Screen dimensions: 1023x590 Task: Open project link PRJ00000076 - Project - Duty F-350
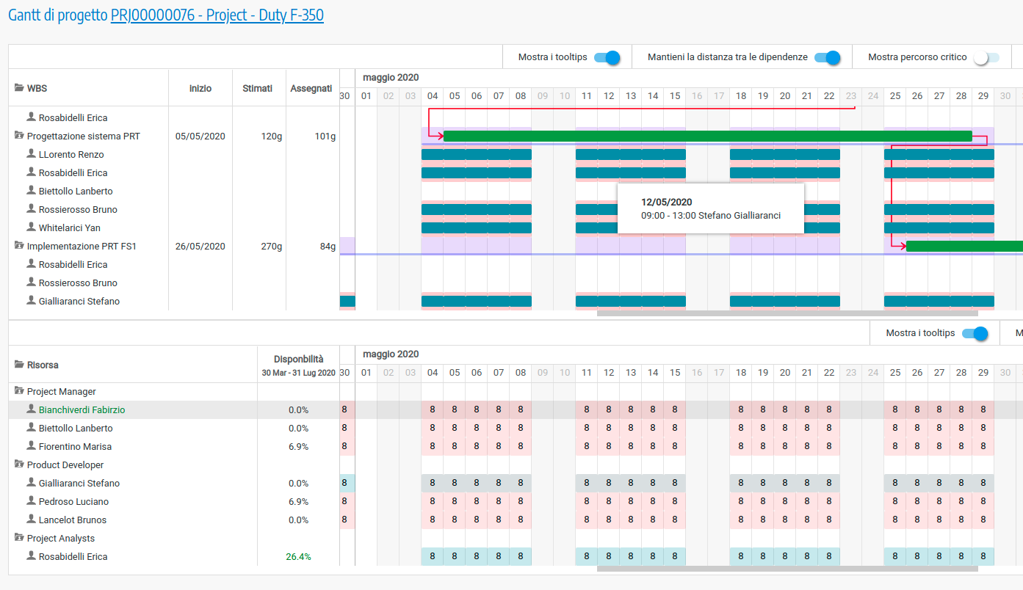(217, 15)
